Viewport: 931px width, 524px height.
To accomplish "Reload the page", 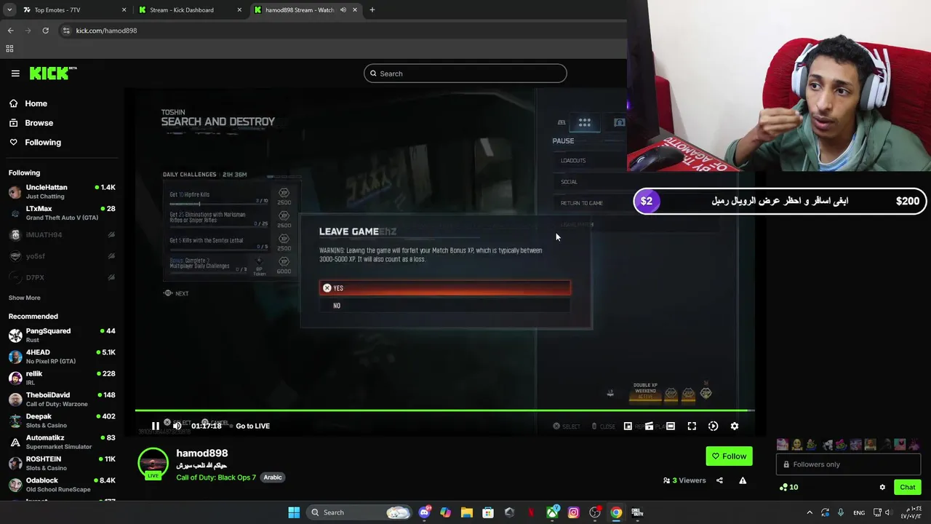I will tap(45, 31).
